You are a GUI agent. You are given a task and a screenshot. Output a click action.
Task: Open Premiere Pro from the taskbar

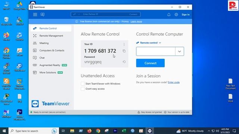coord(115,131)
